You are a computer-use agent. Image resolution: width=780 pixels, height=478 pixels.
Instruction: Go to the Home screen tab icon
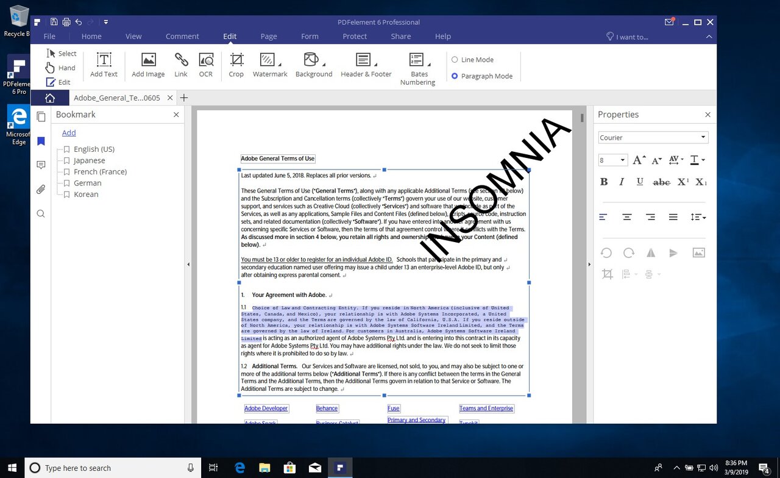click(49, 98)
